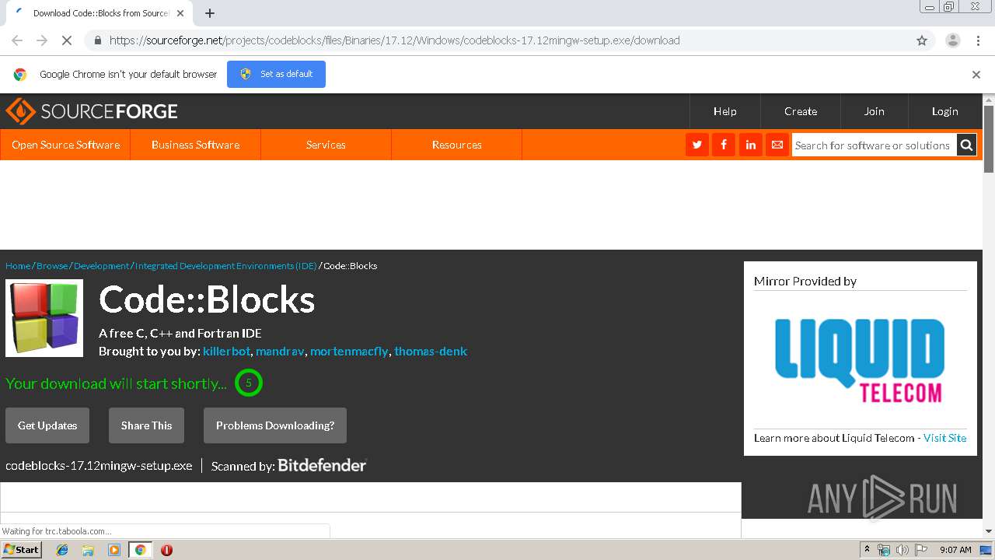The height and width of the screenshot is (560, 995).
Task: Open the network tray icon
Action: pyautogui.click(x=884, y=550)
